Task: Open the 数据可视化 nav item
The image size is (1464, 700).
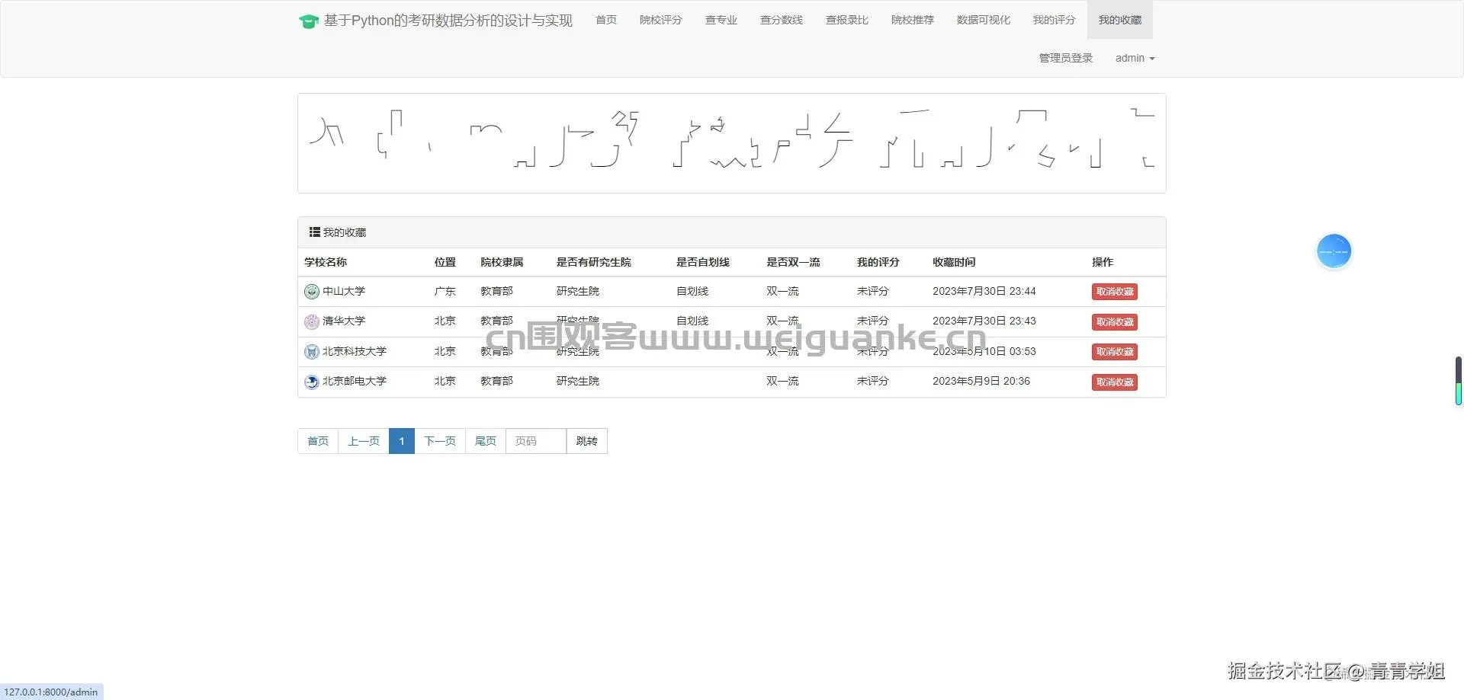Action: tap(984, 20)
